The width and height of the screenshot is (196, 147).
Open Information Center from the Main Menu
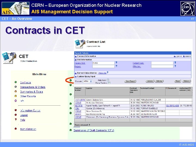30,110
